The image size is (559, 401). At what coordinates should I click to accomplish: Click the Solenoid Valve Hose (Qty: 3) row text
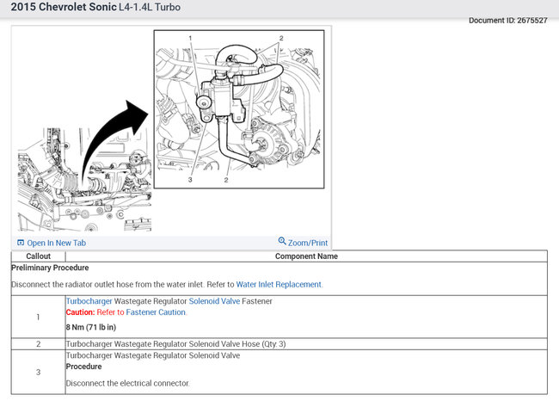pos(176,344)
